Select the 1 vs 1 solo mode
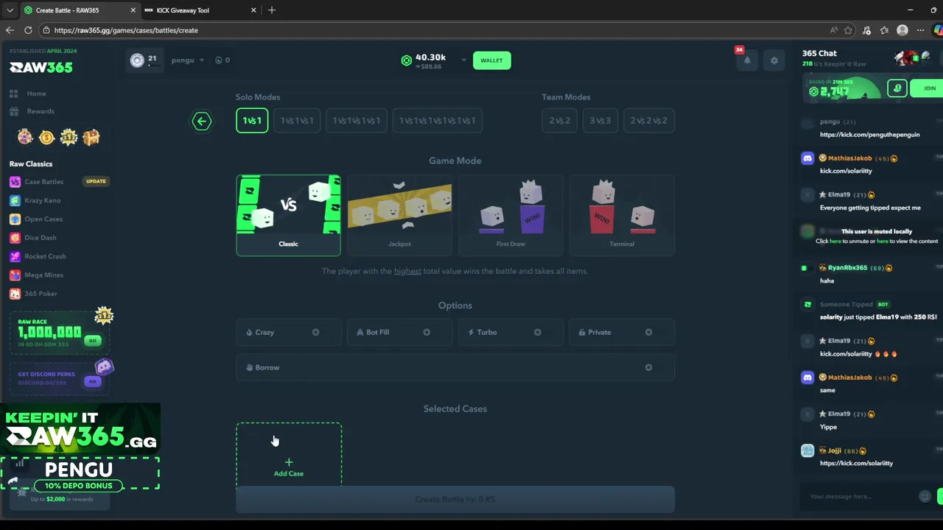The height and width of the screenshot is (530, 943). click(x=252, y=121)
